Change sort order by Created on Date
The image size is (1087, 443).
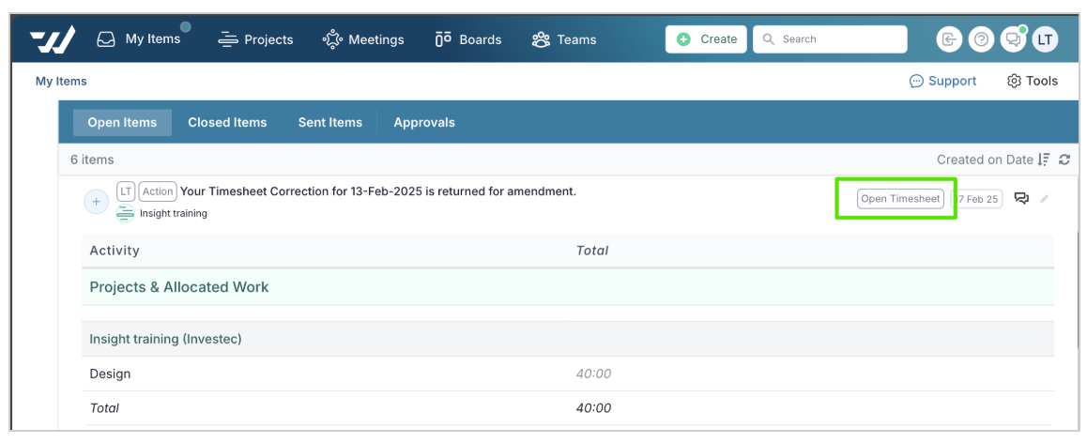pyautogui.click(x=993, y=160)
